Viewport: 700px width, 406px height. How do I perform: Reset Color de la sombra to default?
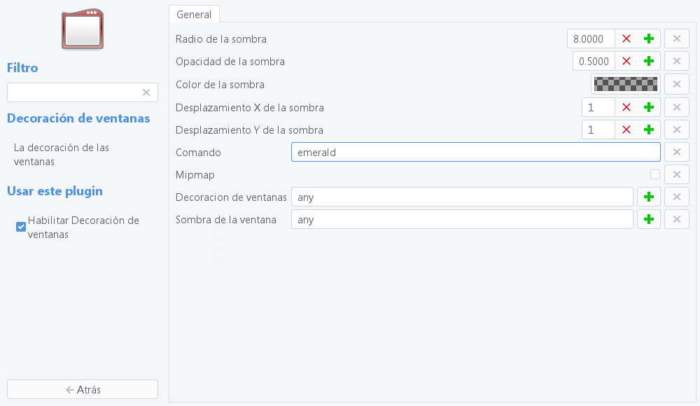click(x=676, y=85)
